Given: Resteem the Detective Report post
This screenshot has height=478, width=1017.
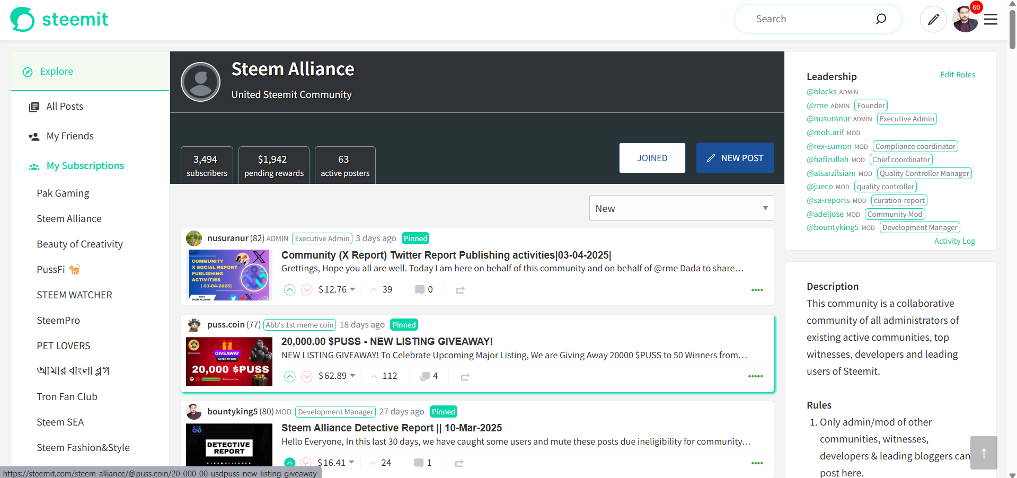Looking at the screenshot, I should click(x=459, y=463).
